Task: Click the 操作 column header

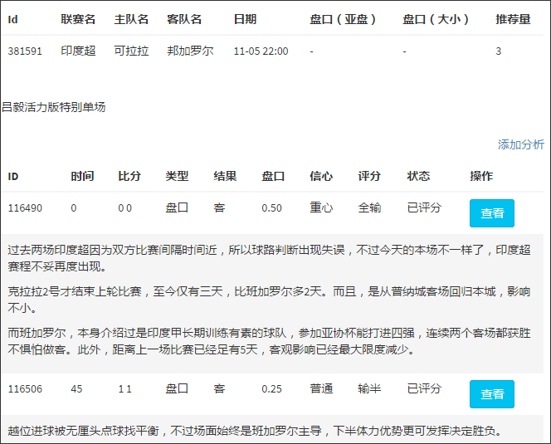Action: coord(481,176)
